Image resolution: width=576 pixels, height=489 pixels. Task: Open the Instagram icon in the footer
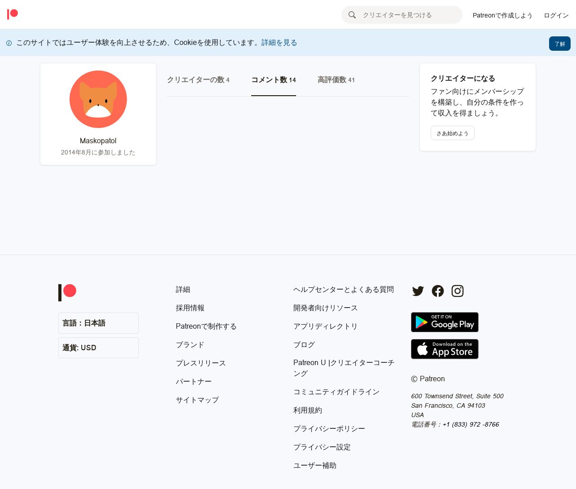(458, 291)
